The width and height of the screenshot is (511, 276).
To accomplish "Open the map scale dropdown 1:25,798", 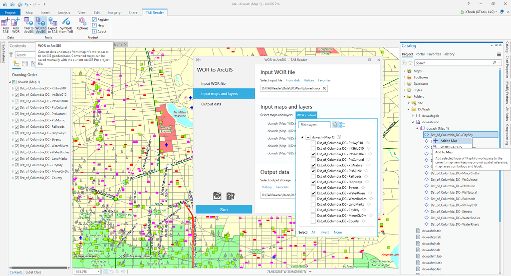I will [x=98, y=272].
